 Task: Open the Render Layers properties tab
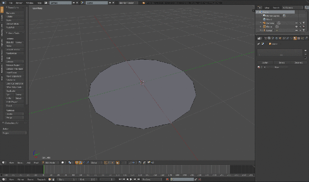tap(269, 38)
